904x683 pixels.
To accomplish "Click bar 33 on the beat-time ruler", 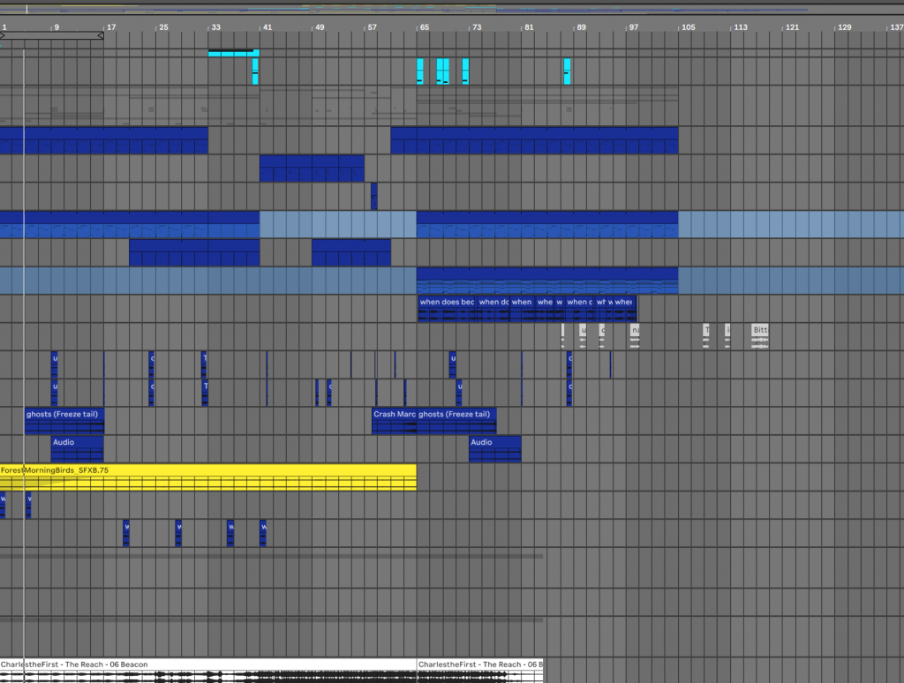I will (215, 27).
